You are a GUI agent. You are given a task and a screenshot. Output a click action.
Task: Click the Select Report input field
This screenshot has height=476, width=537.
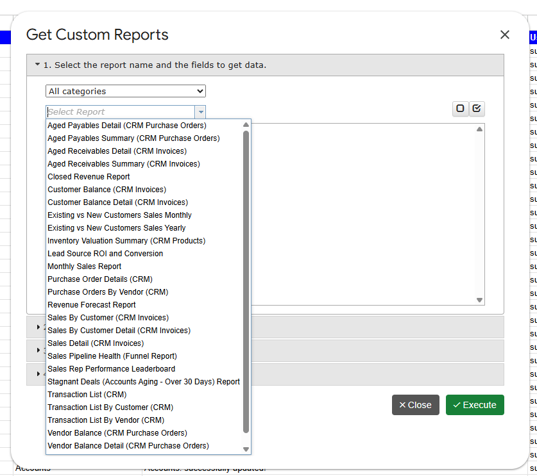[121, 112]
